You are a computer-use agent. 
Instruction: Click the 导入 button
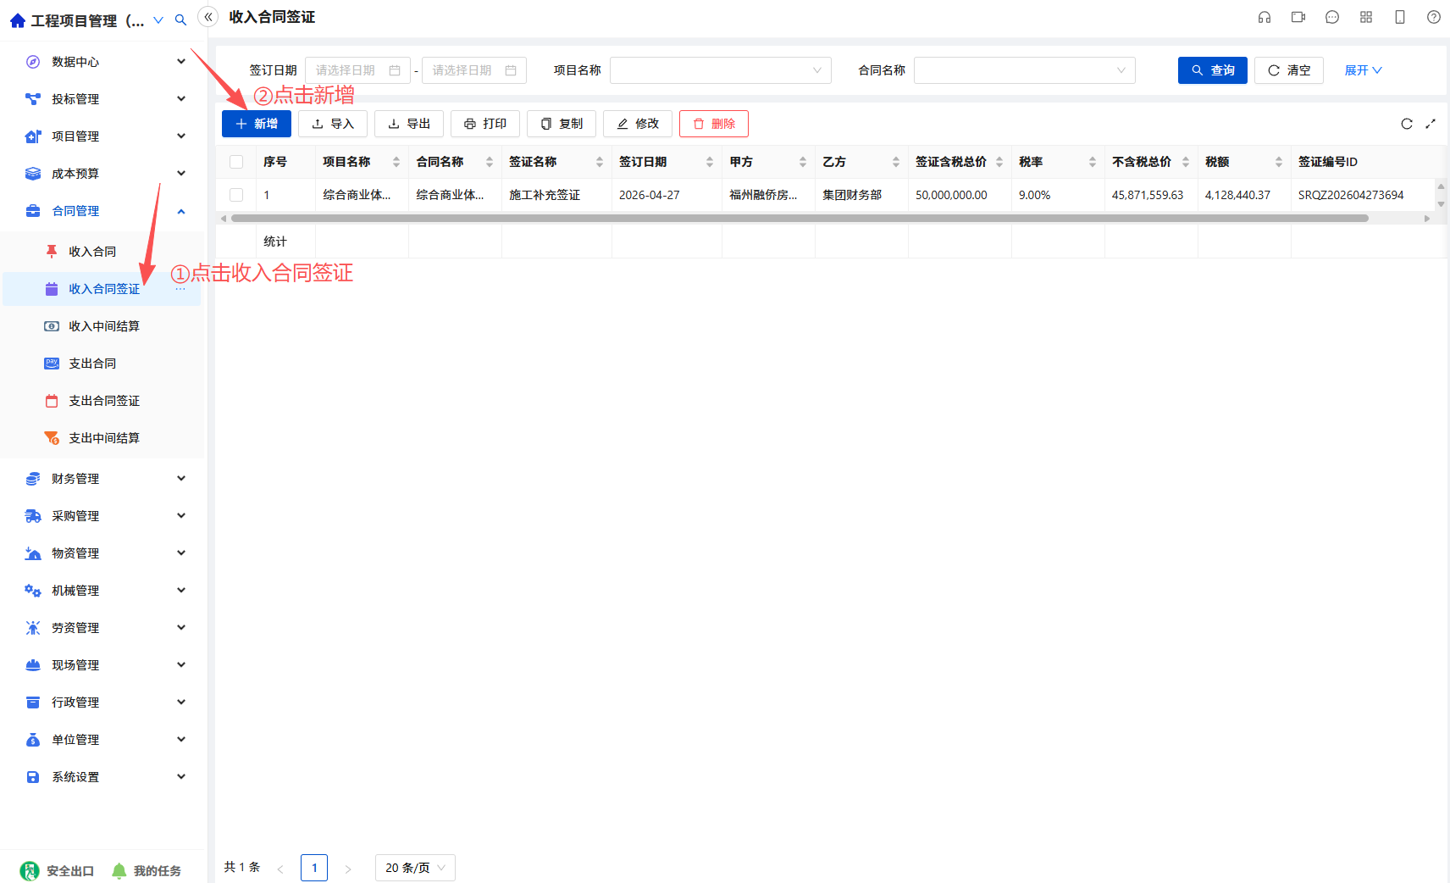(333, 124)
